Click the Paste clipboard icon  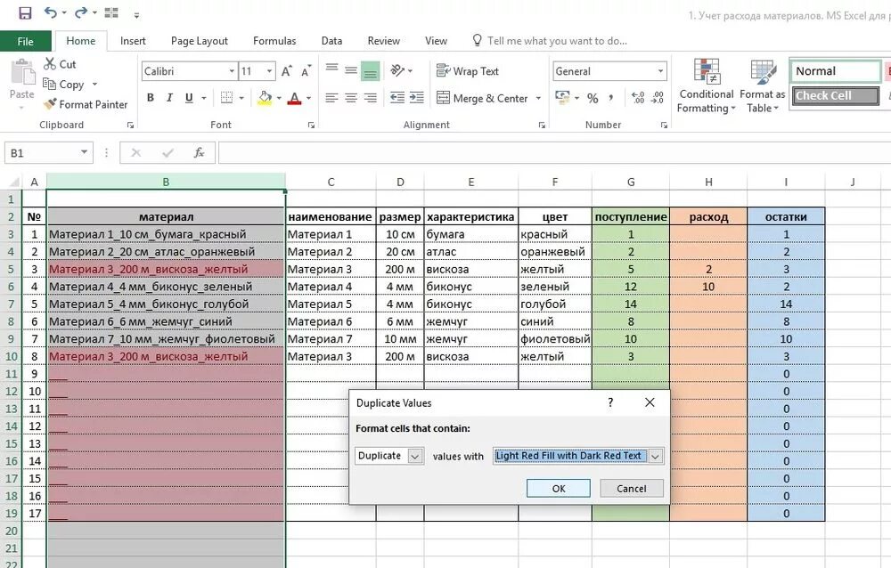tap(22, 71)
